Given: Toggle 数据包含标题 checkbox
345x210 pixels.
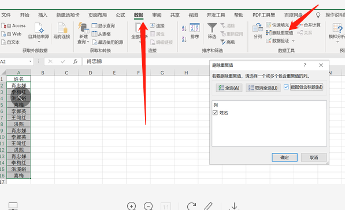Looking at the screenshot, I should [x=286, y=87].
